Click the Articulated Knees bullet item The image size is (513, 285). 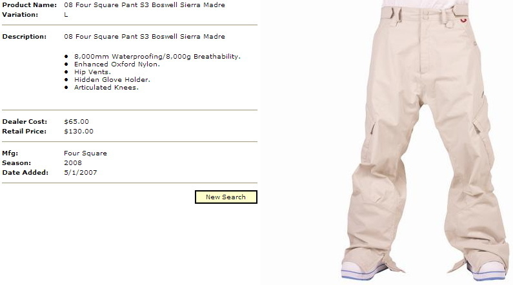tap(106, 88)
